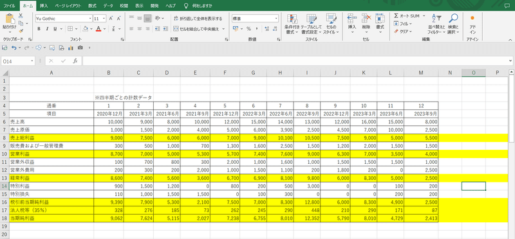Select the Format Painter brush icon

(x=21, y=31)
